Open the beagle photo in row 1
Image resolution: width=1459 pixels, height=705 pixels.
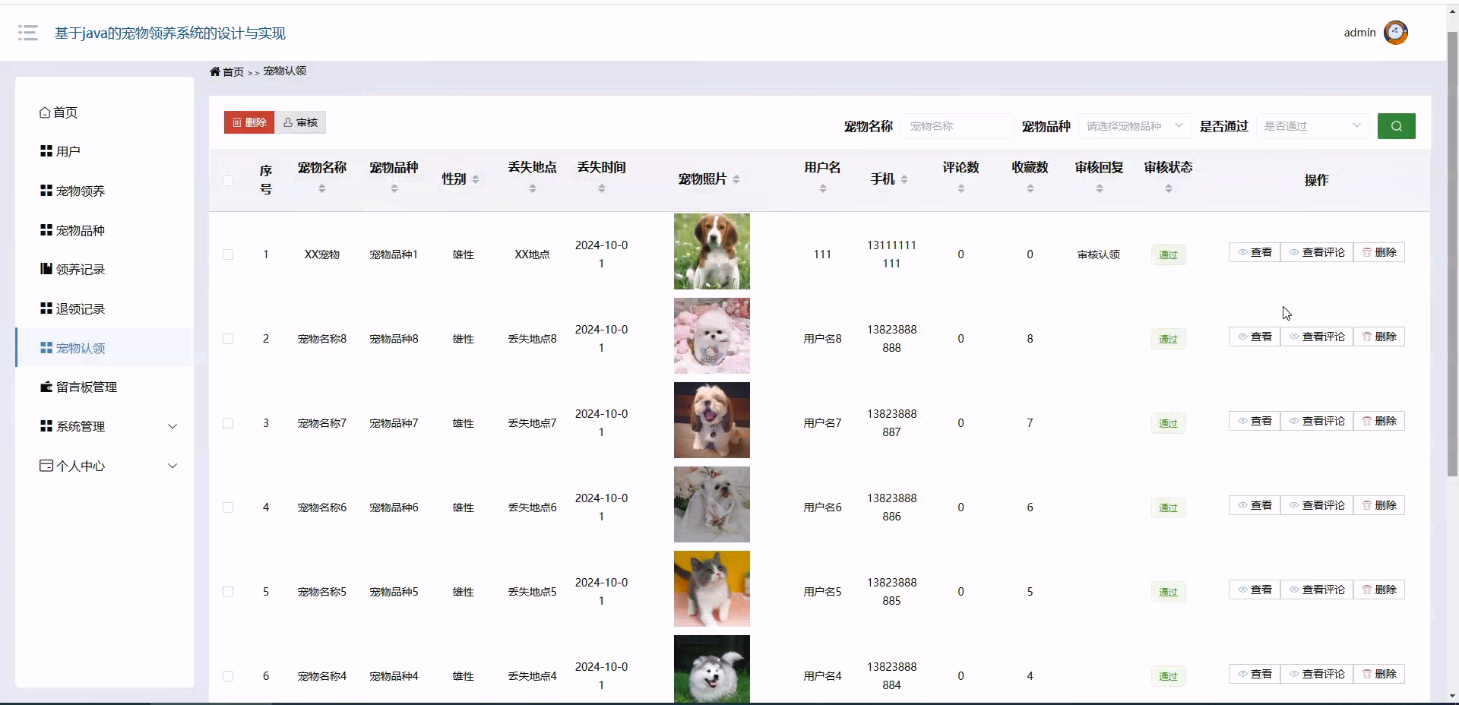712,251
